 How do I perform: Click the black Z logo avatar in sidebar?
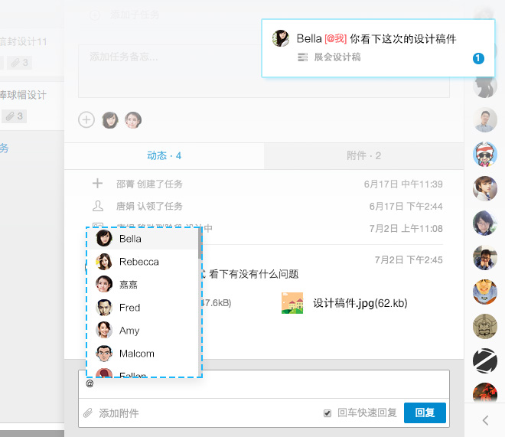click(x=485, y=360)
